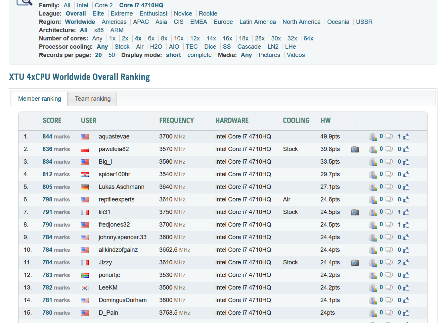Filter processor cooling by LN2
Viewport: 447px width, 323px height.
pos(273,47)
